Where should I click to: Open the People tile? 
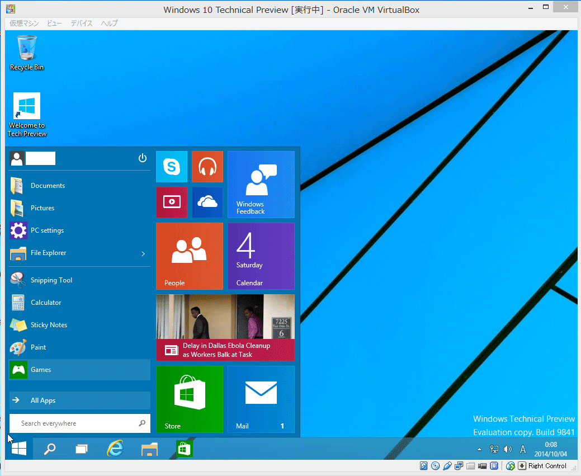click(x=190, y=256)
